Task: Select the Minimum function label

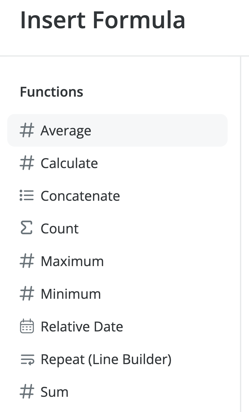Action: [71, 294]
